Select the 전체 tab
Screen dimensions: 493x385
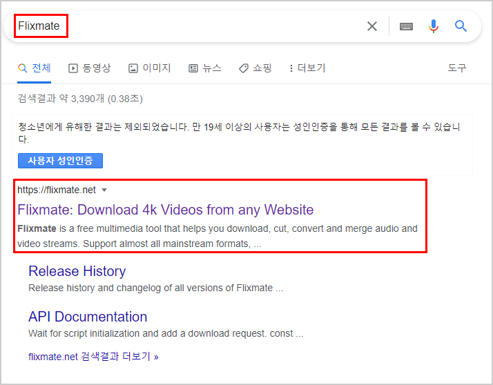[x=35, y=68]
